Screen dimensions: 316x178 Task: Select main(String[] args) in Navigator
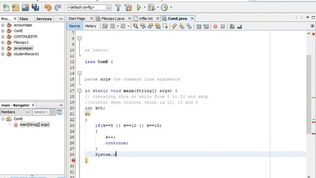tap(35, 125)
